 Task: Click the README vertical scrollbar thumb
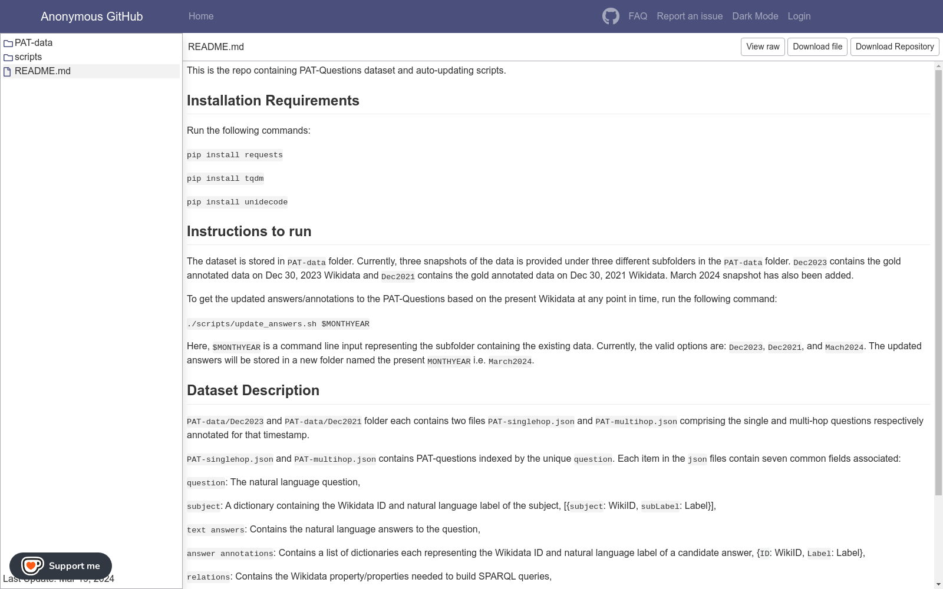click(939, 283)
